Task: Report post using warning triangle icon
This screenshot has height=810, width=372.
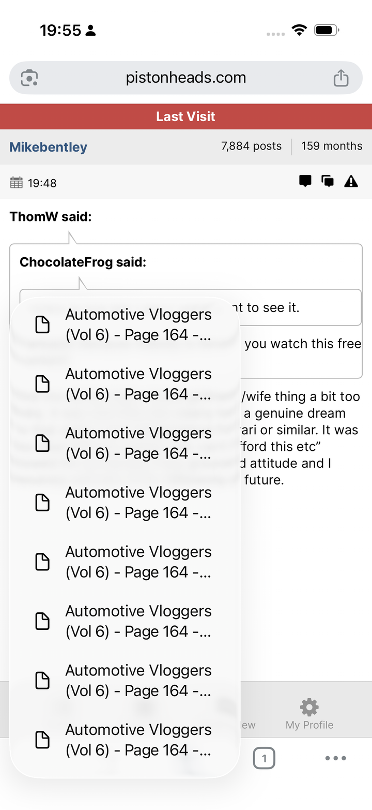Action: tap(351, 181)
